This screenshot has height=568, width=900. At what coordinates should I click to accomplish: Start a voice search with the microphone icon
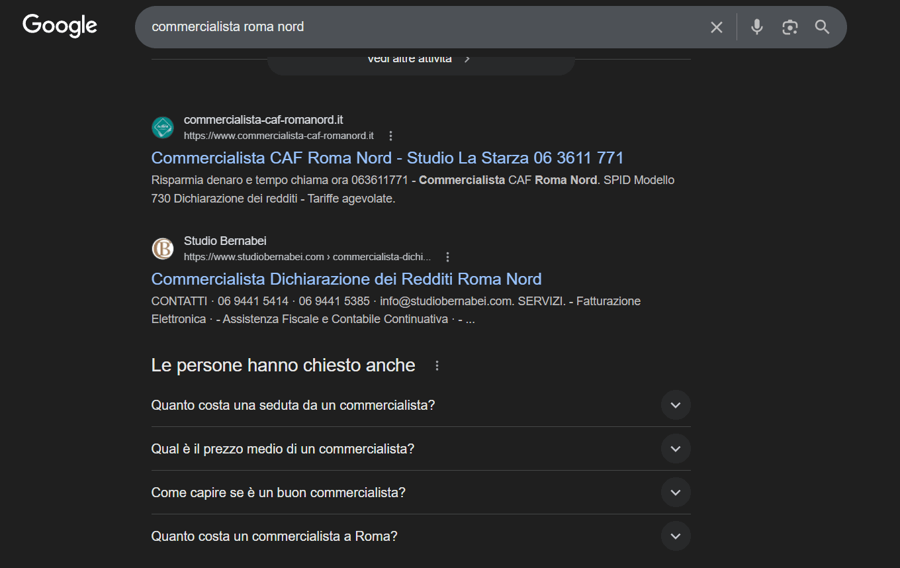(756, 27)
